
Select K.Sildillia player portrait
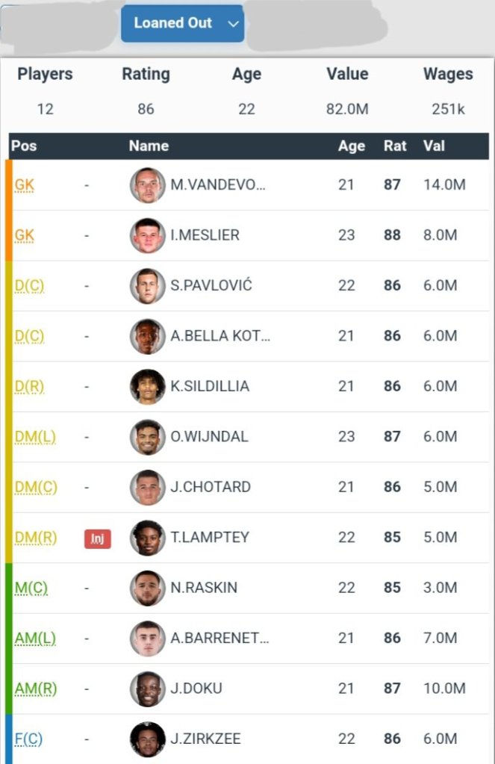(x=147, y=386)
